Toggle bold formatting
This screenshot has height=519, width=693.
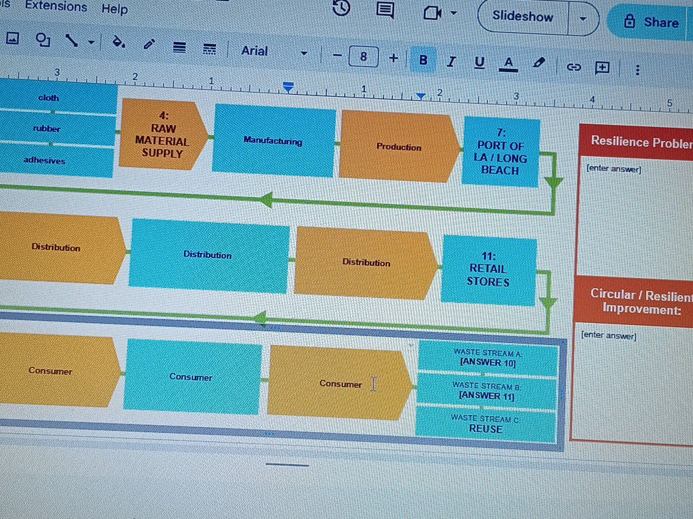(423, 60)
